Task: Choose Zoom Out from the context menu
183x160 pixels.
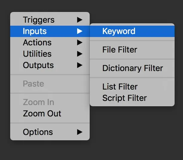Action: [42, 114]
